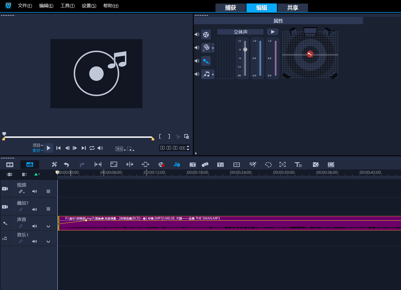The width and height of the screenshot is (401, 290).
Task: Open the green chapter/cue marker dropdown
Action: click(37, 174)
